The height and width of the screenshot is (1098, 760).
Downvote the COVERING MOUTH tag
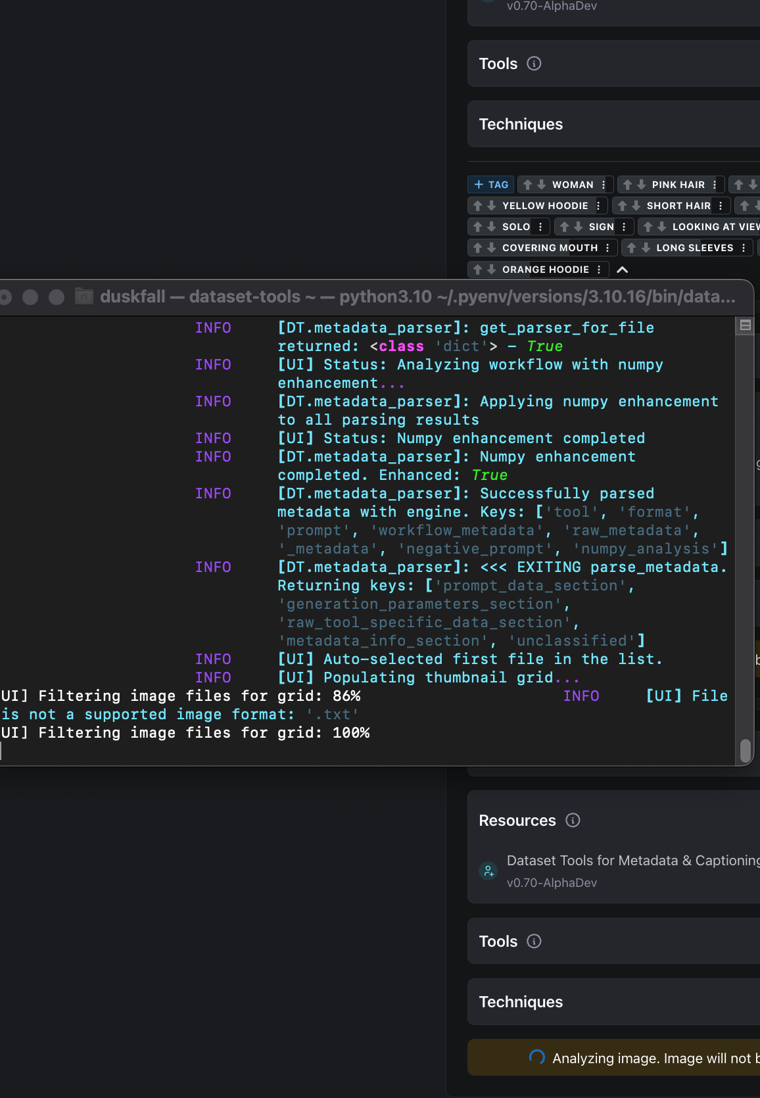tap(491, 248)
